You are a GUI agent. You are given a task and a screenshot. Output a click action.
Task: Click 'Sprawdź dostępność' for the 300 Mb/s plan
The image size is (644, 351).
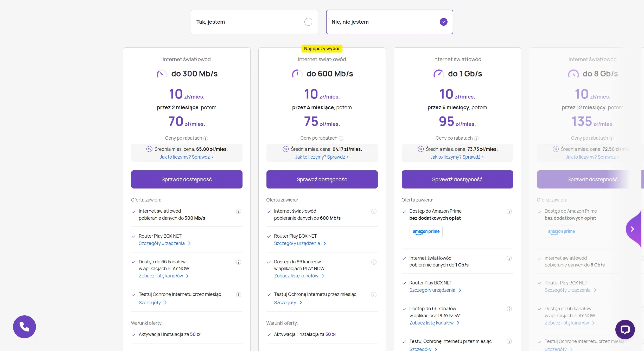pos(187,179)
